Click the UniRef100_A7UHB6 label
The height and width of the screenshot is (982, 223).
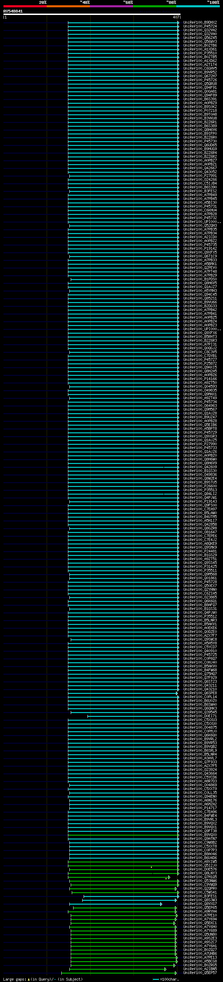[200, 954]
